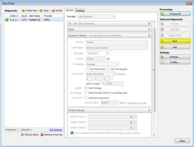This screenshot has width=194, height=147.
Task: Toggle the Non-Rectangular checkbox
Action: click(x=108, y=69)
